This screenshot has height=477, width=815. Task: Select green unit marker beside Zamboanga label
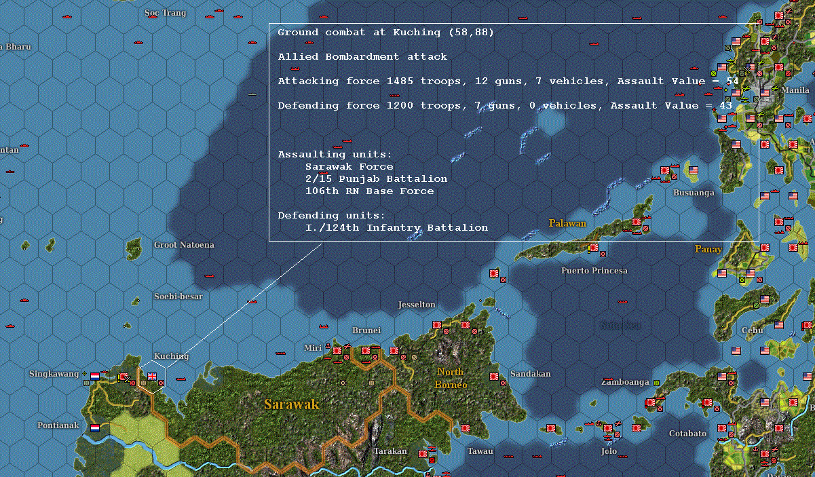click(656, 383)
